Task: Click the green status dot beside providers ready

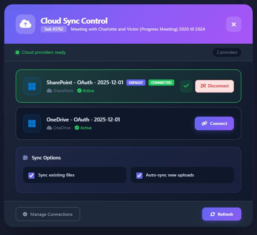Action: [17, 52]
